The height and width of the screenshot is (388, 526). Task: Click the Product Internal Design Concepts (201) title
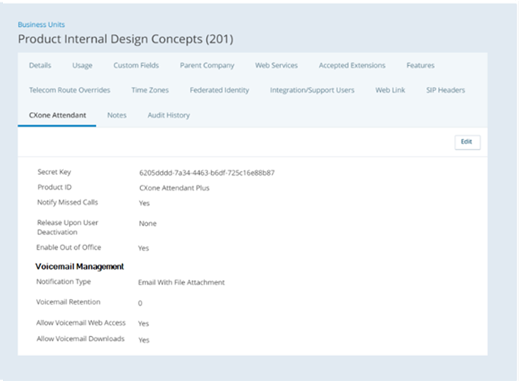[x=126, y=39]
